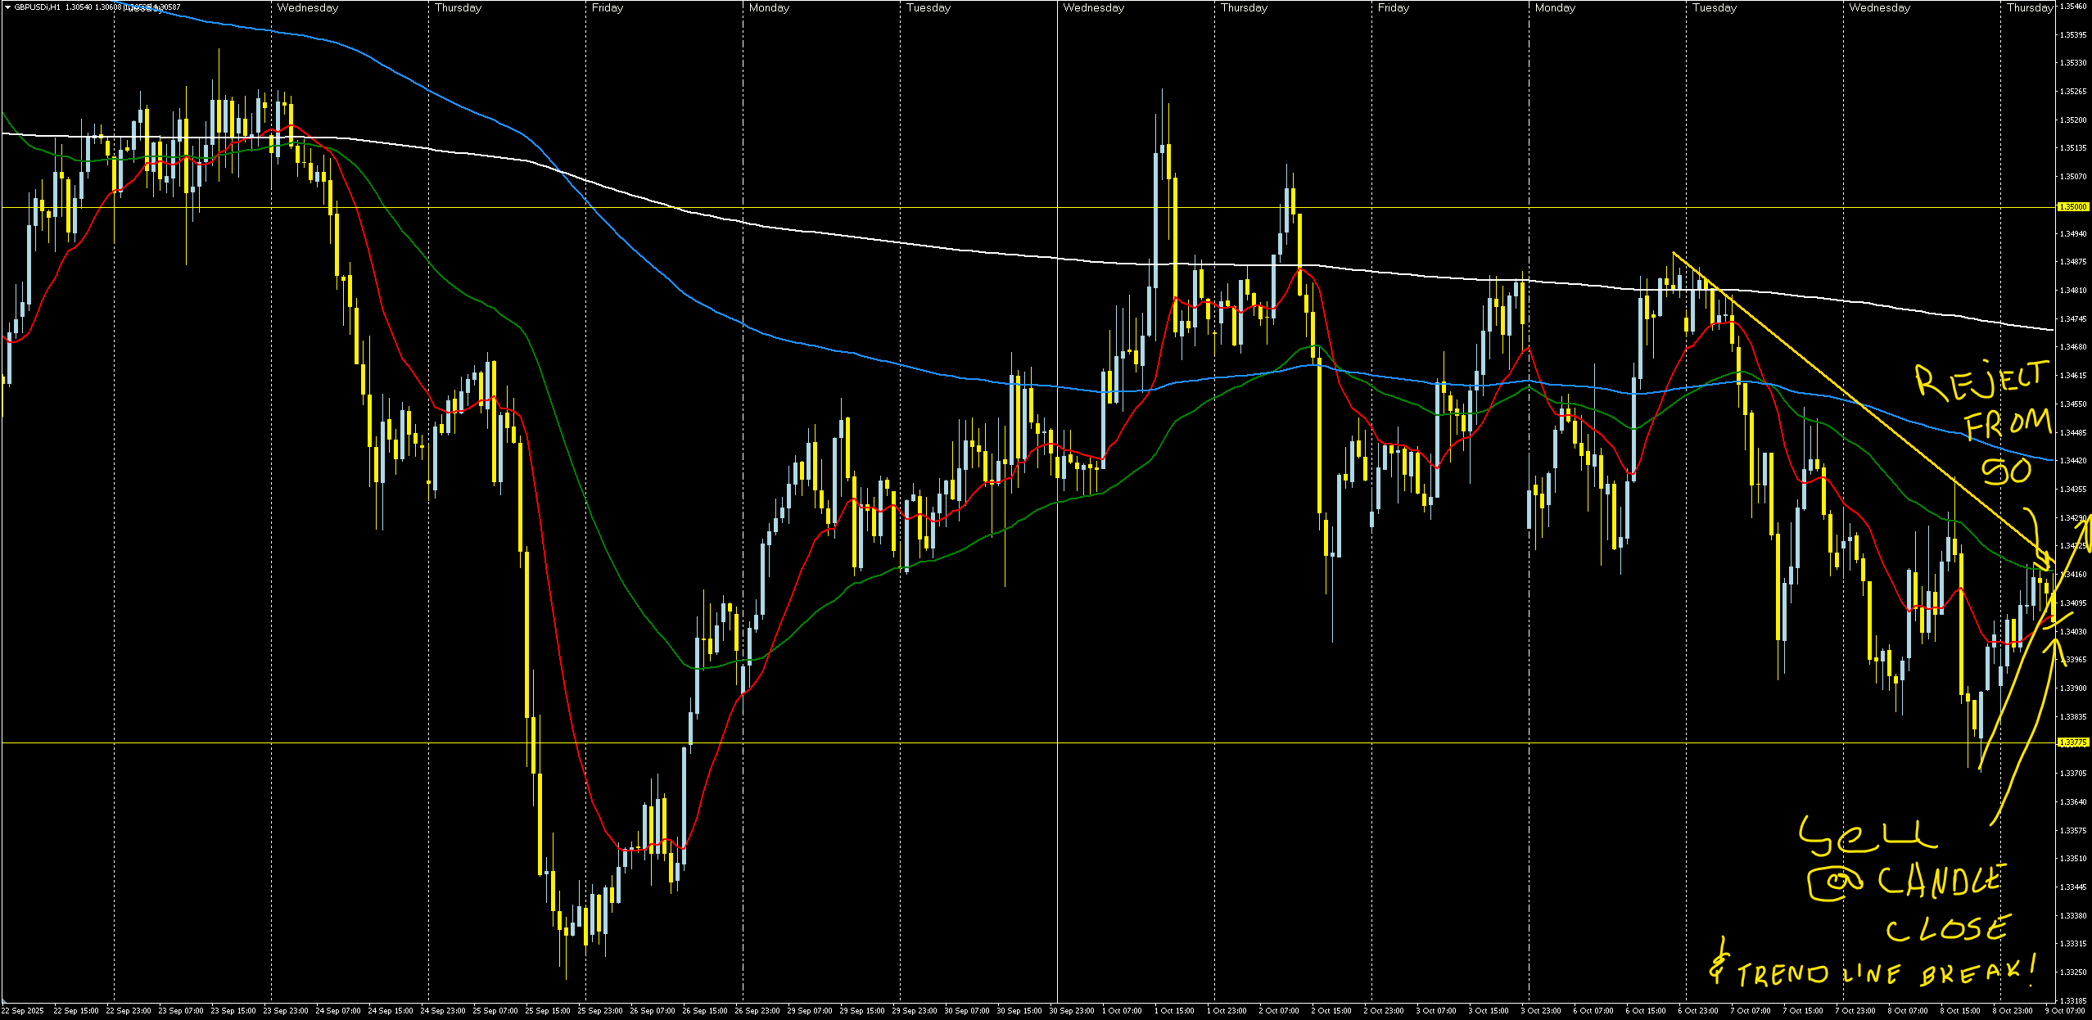Select the 1.35000 price label on axis
This screenshot has width=2092, height=1020.
[2072, 207]
